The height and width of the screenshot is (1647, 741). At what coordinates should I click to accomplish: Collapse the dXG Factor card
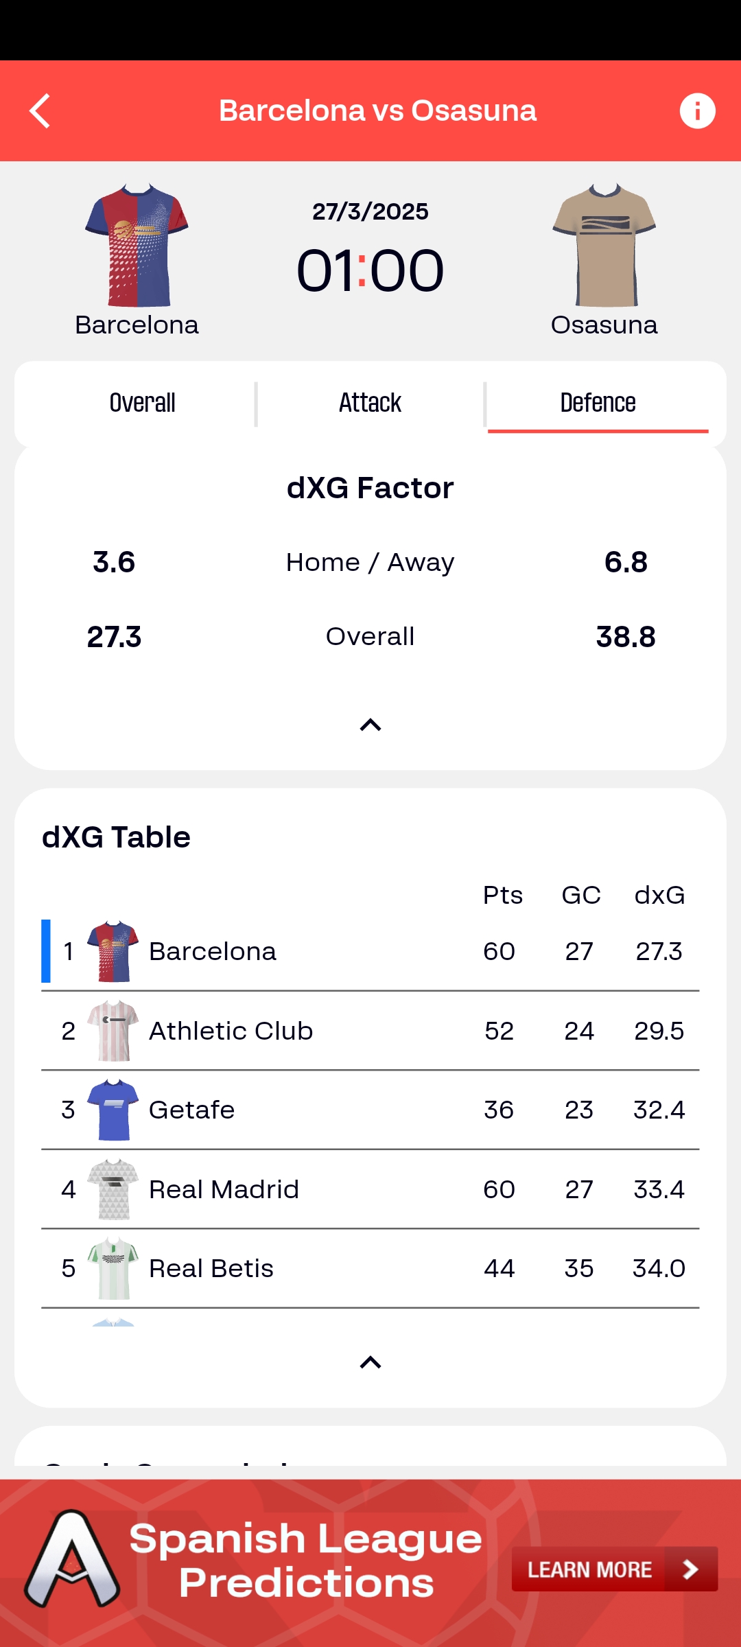click(370, 725)
